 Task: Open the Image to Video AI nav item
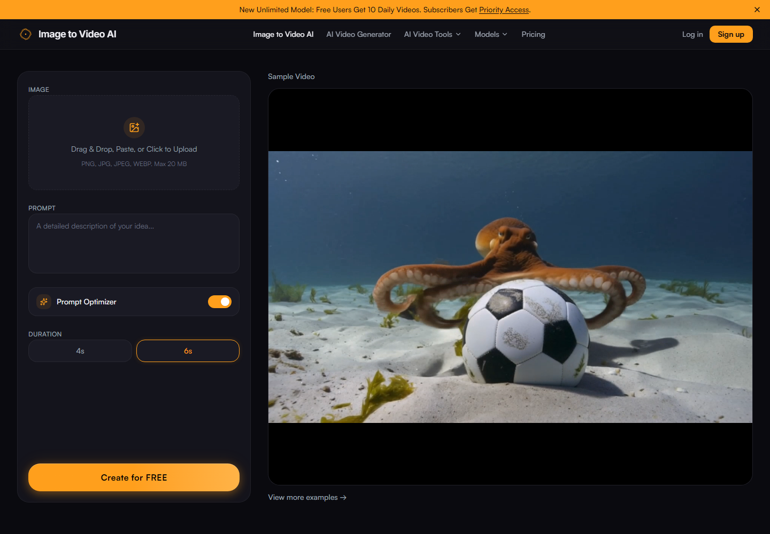tap(283, 34)
